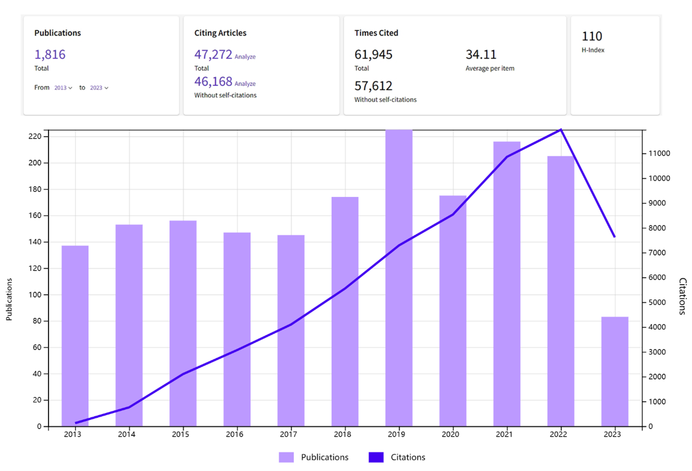The image size is (692, 471).
Task: Click the Citations legend label
Action: pos(408,457)
